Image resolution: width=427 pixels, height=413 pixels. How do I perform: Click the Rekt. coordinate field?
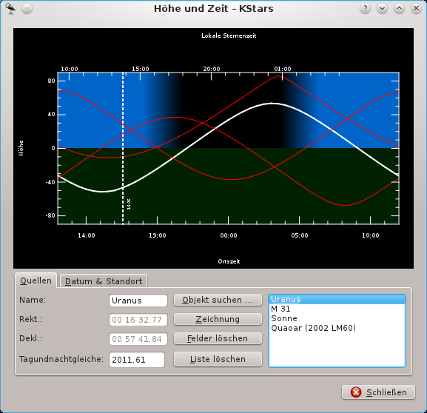click(x=138, y=320)
